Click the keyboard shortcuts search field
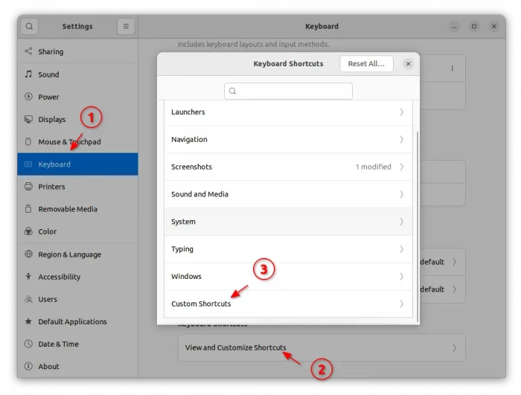Screen dimensions: 521x395 [x=288, y=91]
